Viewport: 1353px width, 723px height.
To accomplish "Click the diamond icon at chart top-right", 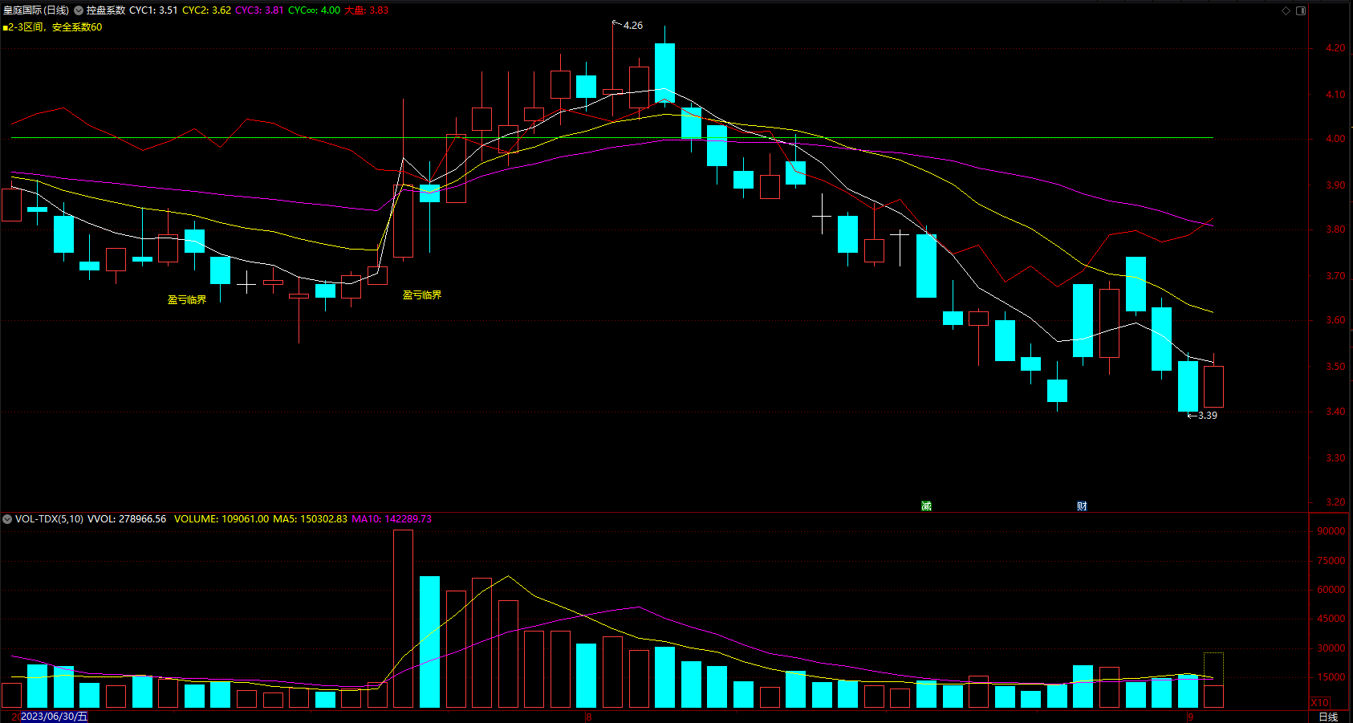I will click(1286, 10).
